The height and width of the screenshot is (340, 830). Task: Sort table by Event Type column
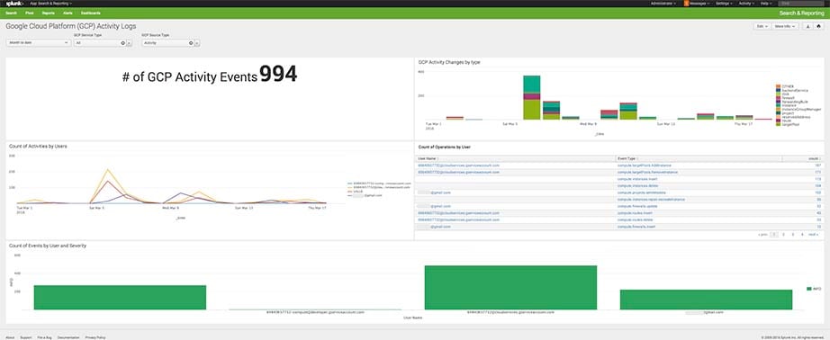tap(628, 158)
